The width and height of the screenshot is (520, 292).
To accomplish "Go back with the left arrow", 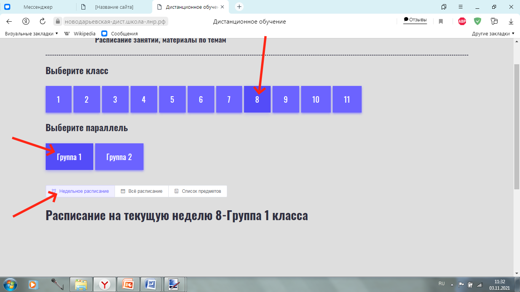I will [x=9, y=21].
